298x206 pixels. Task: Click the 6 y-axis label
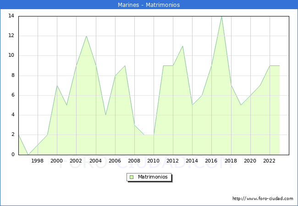[x=12, y=95]
